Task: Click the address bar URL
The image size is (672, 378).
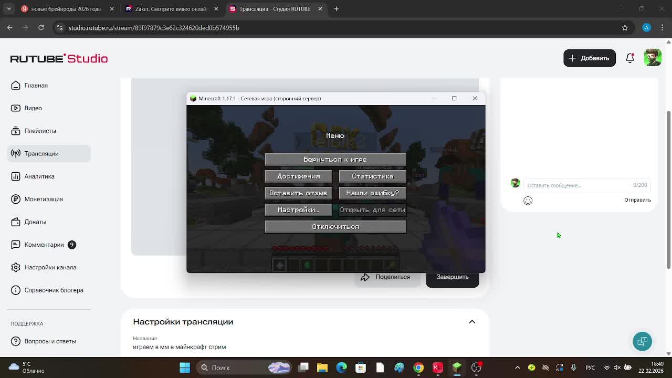Action: pyautogui.click(x=154, y=28)
